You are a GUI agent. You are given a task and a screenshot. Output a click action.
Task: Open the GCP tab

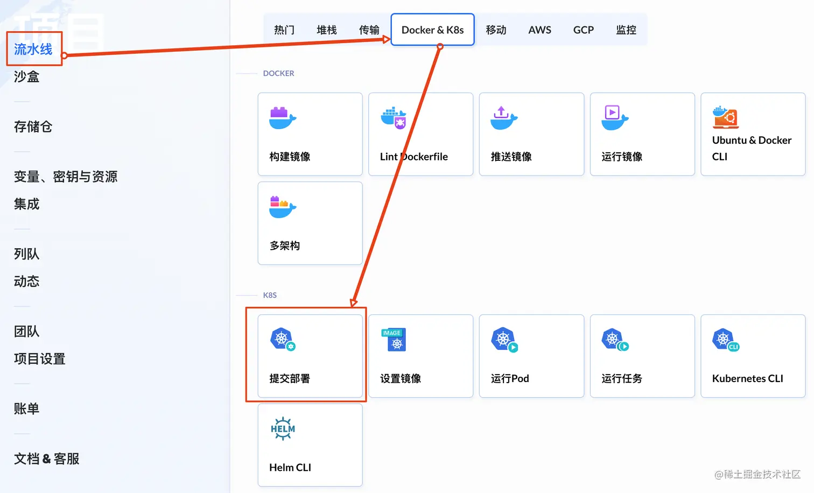coord(584,30)
